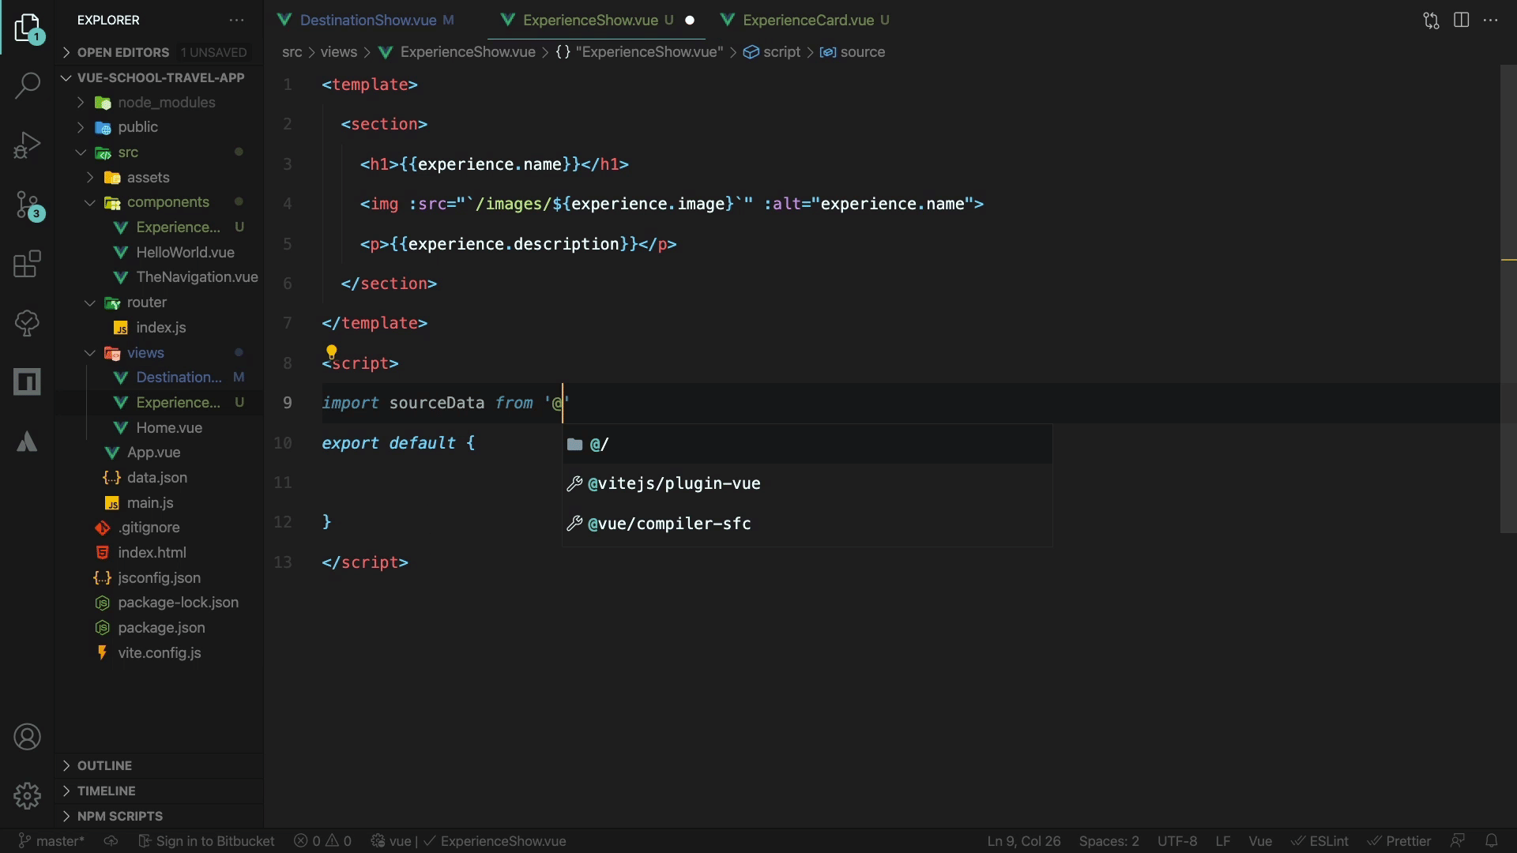Click Sign in to Bitbucket
This screenshot has height=853, width=1517.
[x=207, y=841]
